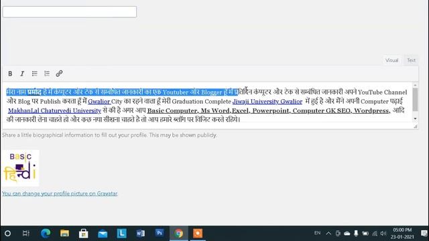Open the volume speaker tray icon
This screenshot has height=241, width=429.
pyautogui.click(x=383, y=234)
